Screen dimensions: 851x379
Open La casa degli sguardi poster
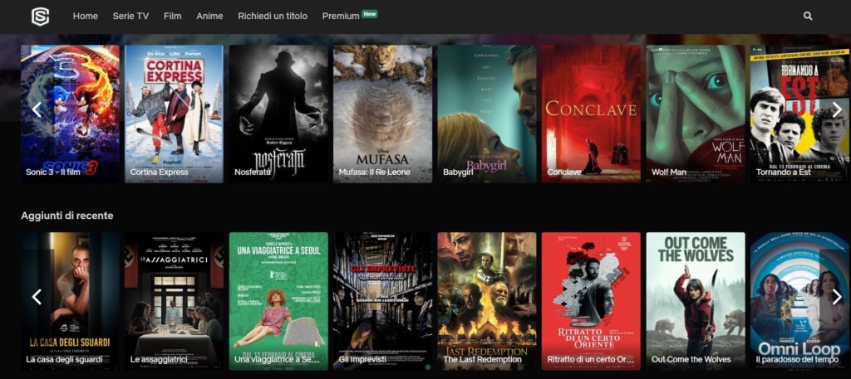pos(70,301)
